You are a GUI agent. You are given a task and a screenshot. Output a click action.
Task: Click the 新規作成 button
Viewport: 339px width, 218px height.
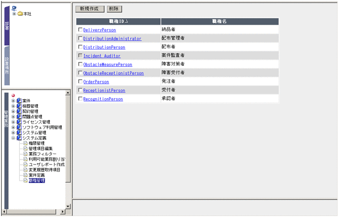[x=90, y=9]
